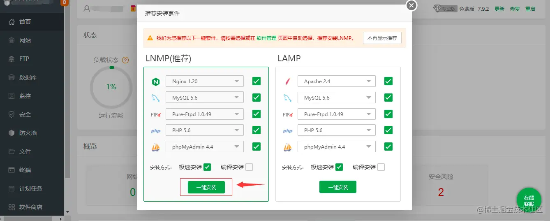
Task: Click the firewall shield icon beside 防火墙
Action: tap(12, 133)
